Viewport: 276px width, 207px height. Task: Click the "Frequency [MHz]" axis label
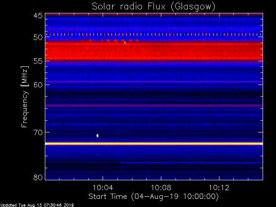[x=25, y=97]
